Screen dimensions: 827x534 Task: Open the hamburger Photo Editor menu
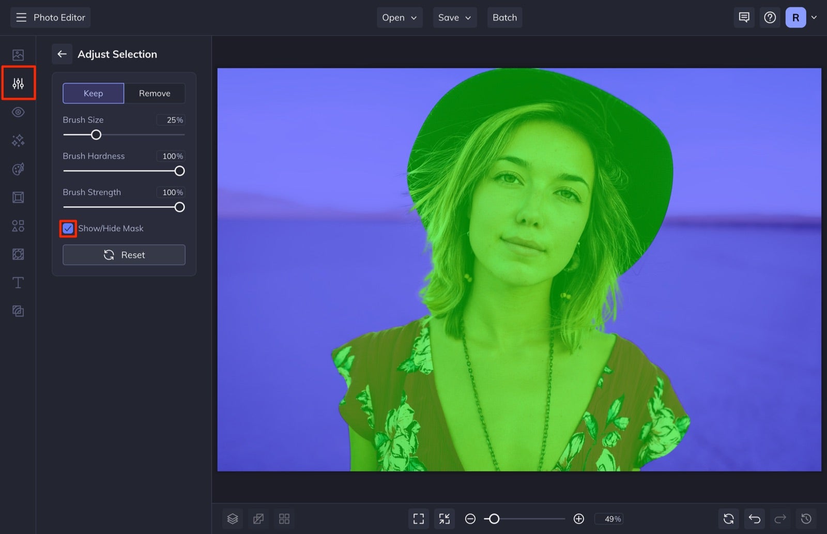21,17
